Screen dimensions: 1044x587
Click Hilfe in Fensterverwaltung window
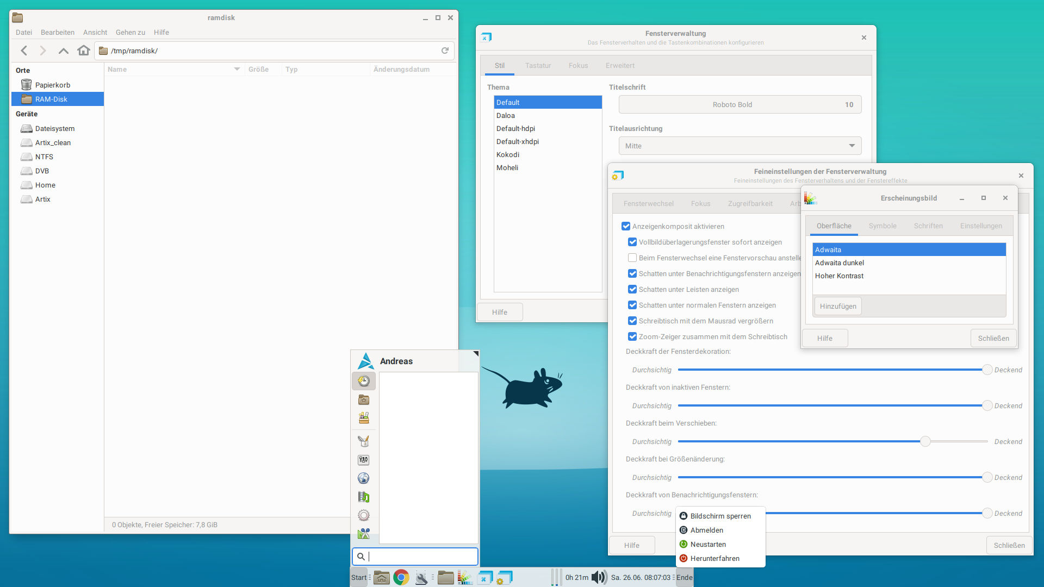[x=500, y=312]
